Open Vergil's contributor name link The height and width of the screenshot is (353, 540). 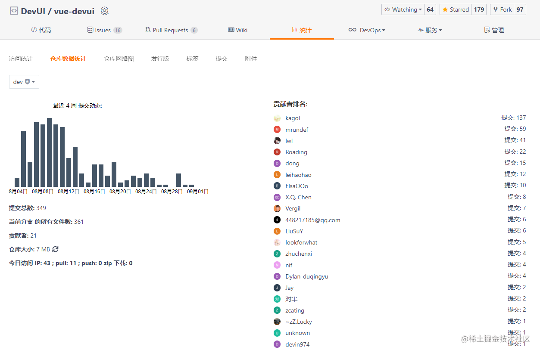coord(293,208)
